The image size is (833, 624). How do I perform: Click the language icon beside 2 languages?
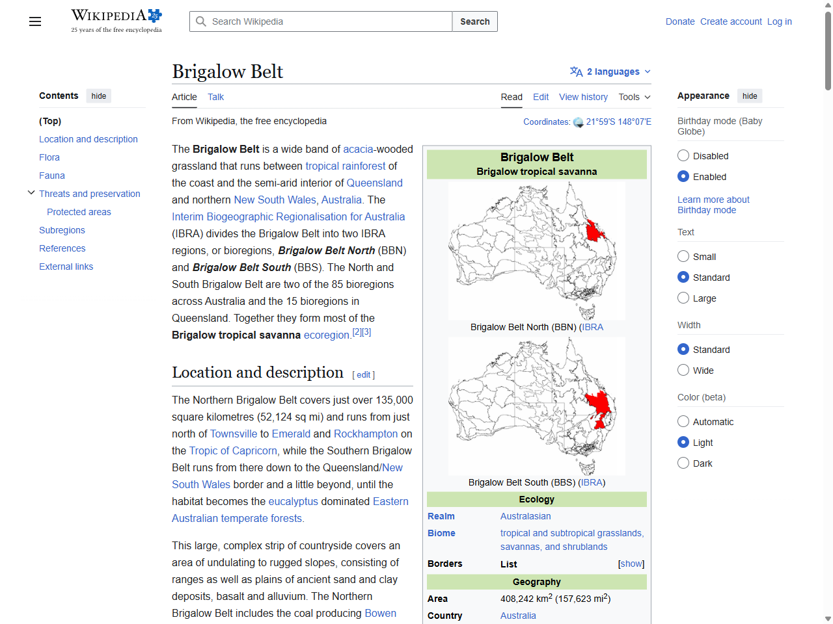(575, 71)
